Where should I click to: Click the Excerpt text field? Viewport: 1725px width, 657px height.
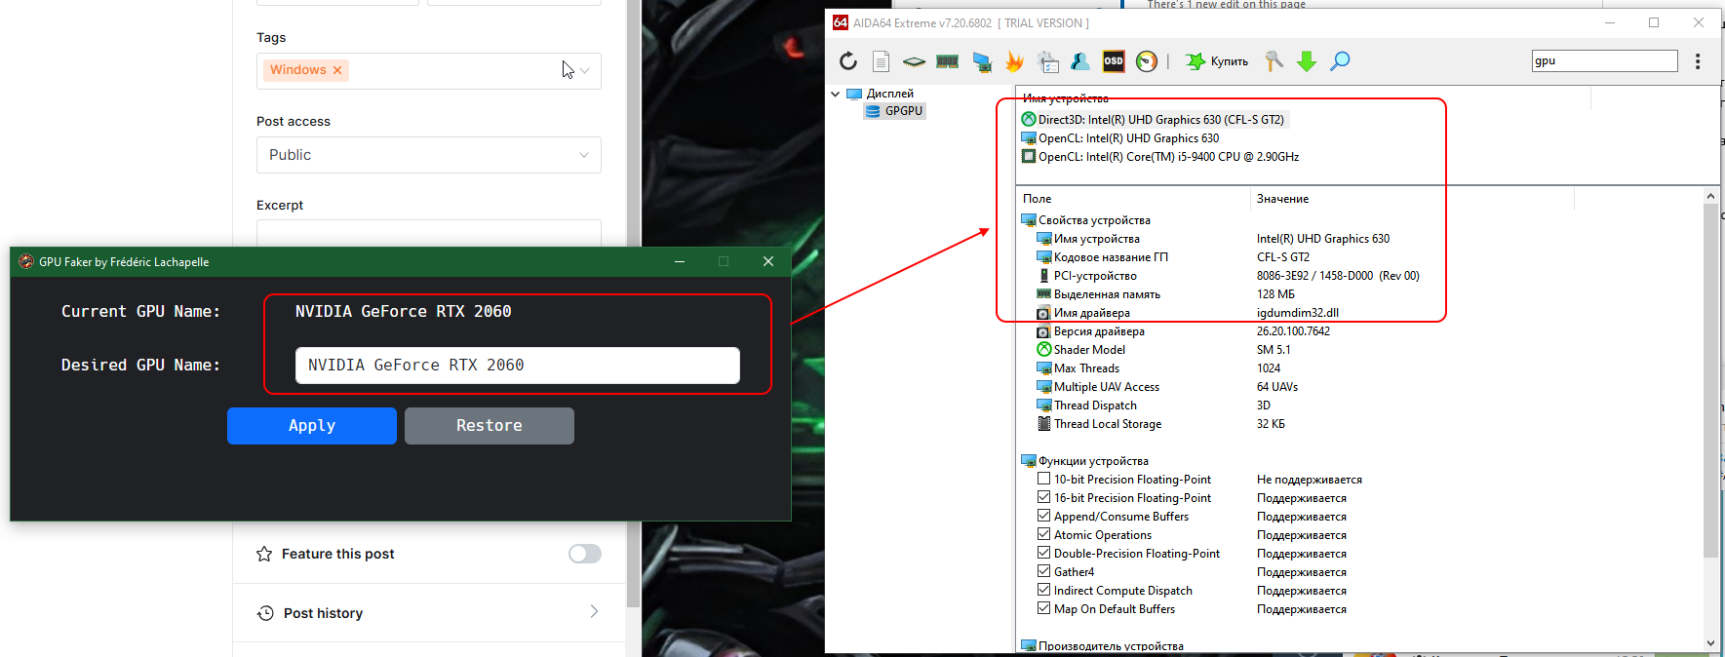[x=429, y=234]
